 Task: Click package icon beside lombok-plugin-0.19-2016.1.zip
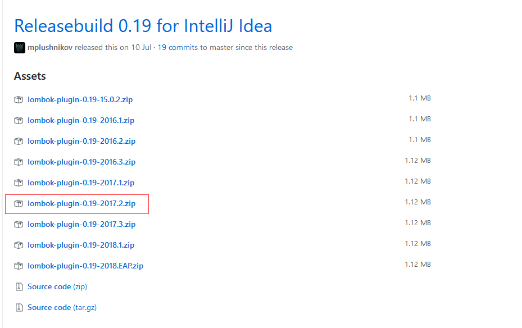point(19,121)
